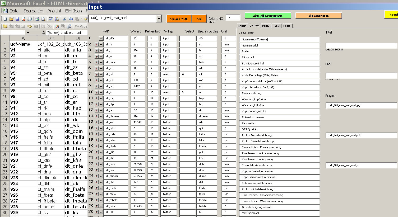This screenshot has height=217, width=398.
Task: Click the udf_109_evol_mat_ausl.pdf field
Action: click(x=361, y=135)
